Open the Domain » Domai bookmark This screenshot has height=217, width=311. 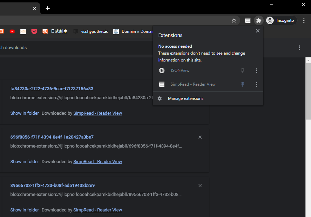pos(133,31)
